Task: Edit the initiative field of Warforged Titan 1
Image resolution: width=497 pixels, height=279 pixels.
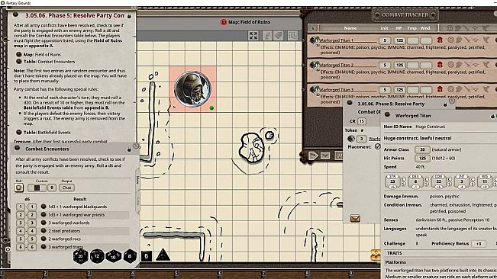Action: coord(385,40)
